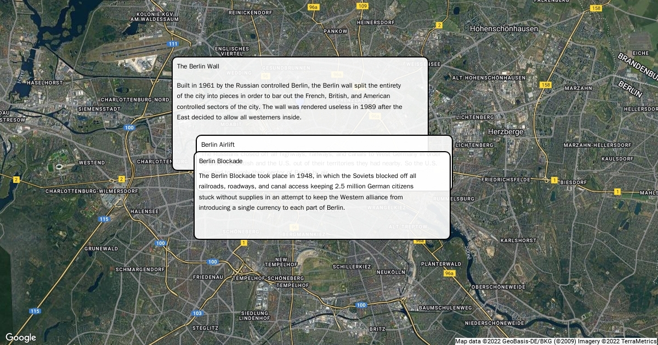658x345 pixels.
Task: Click the Halensee map label
Action: tap(145, 211)
